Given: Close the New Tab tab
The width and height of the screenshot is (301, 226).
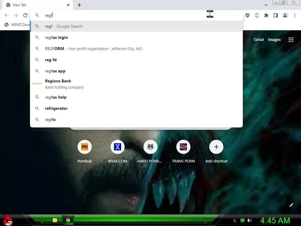Looking at the screenshot, I should coord(68,5).
